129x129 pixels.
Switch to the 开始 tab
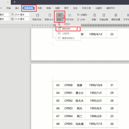tap(8, 8)
